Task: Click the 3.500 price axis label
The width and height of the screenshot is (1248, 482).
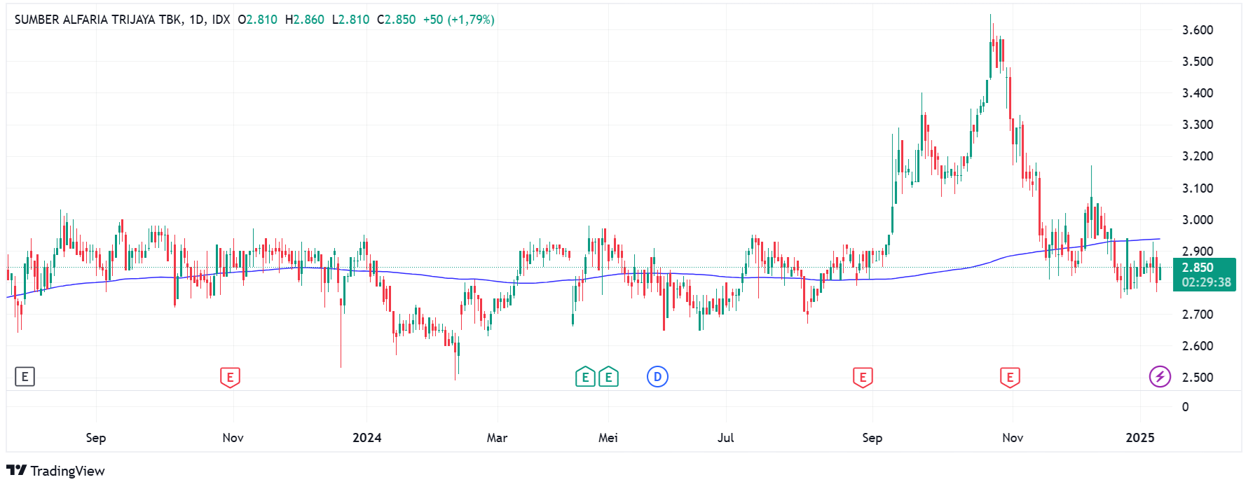Action: pos(1198,62)
